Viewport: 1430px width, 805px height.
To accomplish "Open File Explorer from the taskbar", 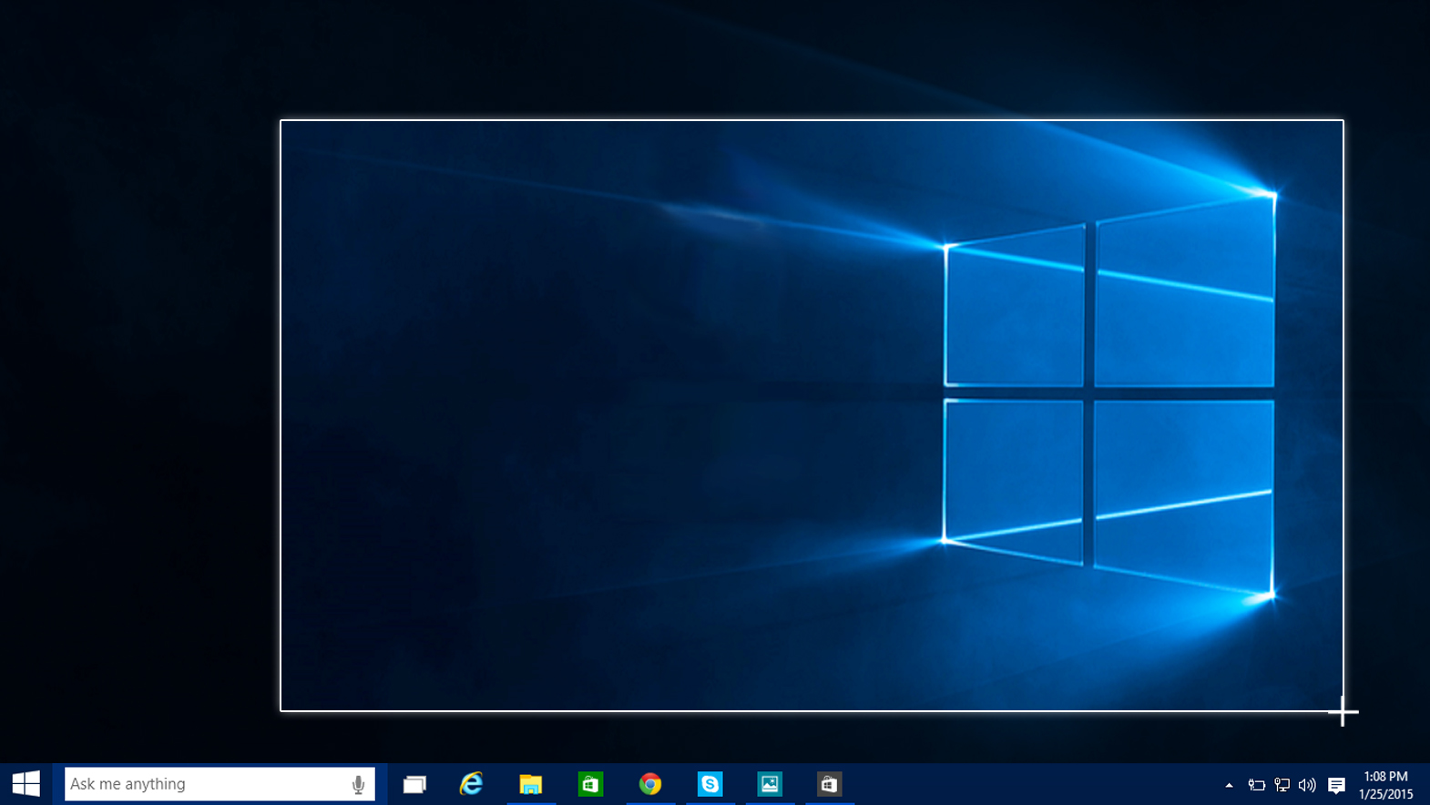I will click(531, 784).
